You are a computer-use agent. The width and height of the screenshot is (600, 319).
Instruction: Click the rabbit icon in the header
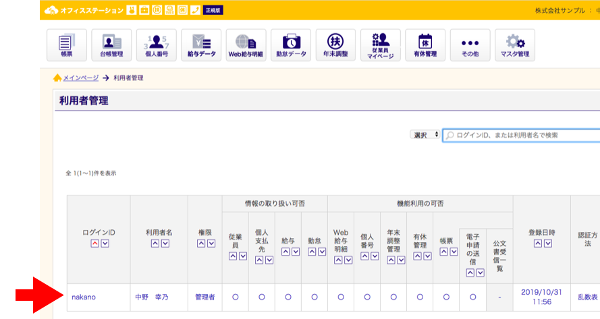131,10
